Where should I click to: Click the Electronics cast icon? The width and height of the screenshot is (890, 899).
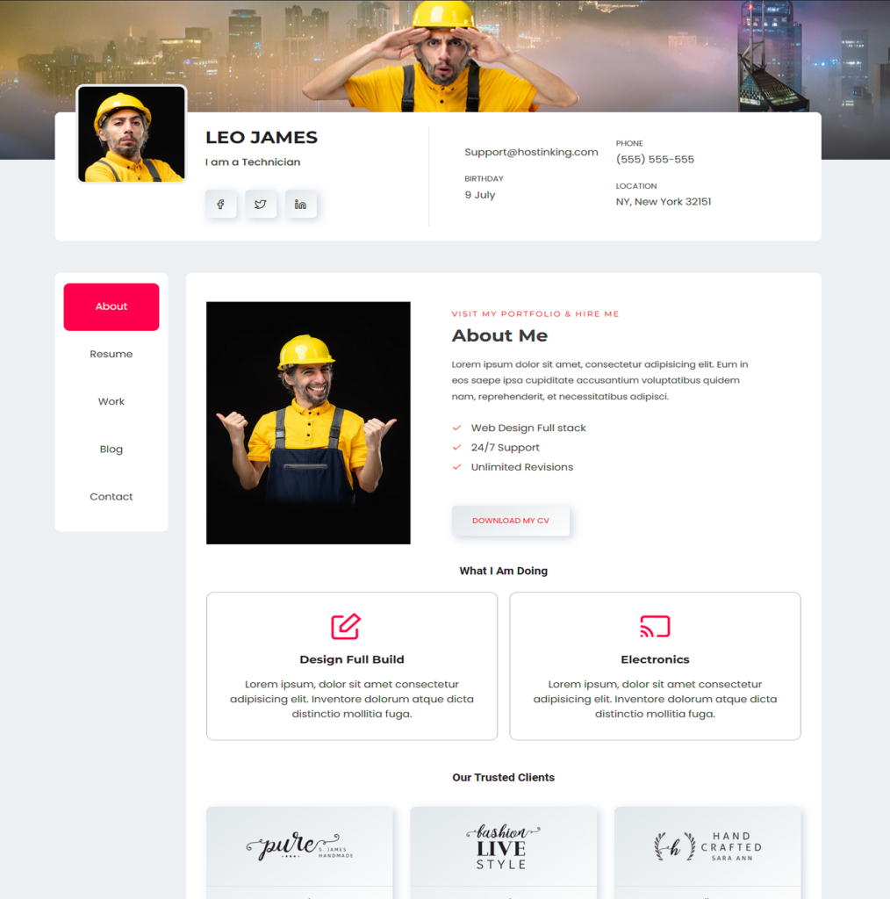[x=655, y=626]
